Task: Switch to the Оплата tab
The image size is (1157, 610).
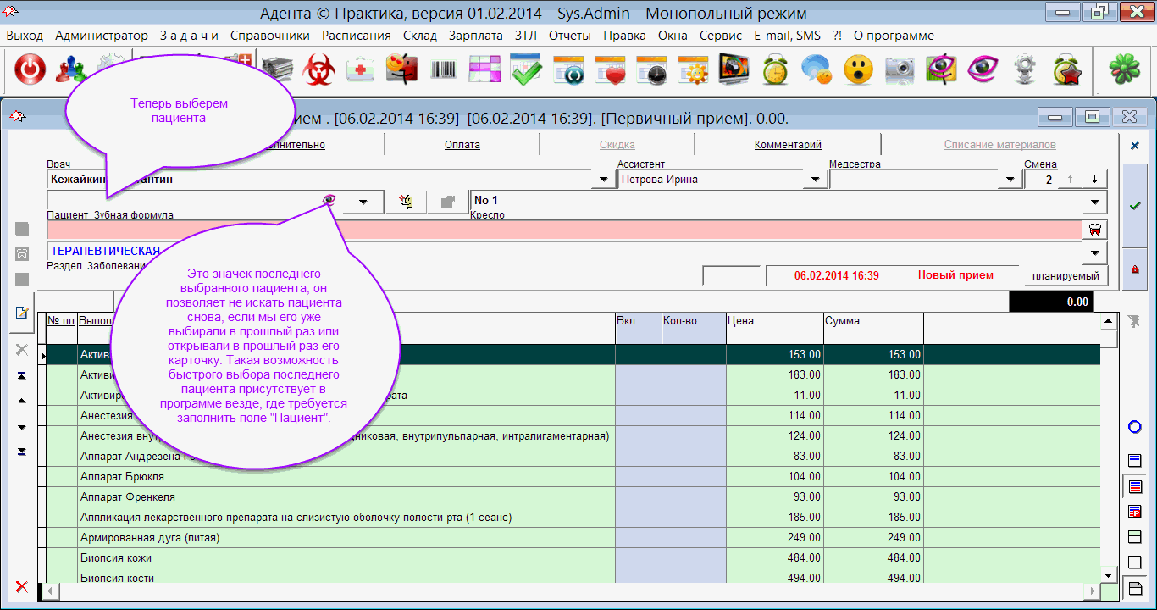Action: pyautogui.click(x=462, y=145)
